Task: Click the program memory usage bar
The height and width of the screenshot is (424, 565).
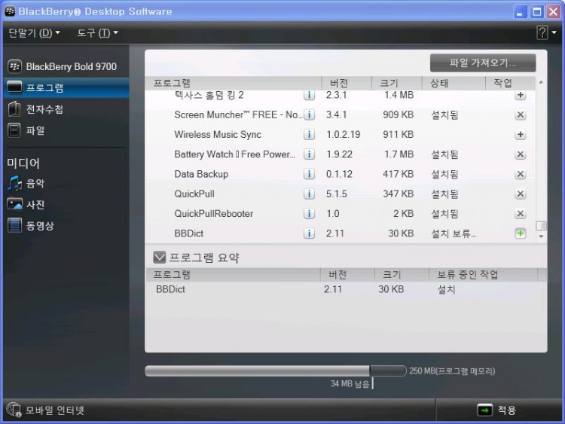Action: click(x=275, y=371)
